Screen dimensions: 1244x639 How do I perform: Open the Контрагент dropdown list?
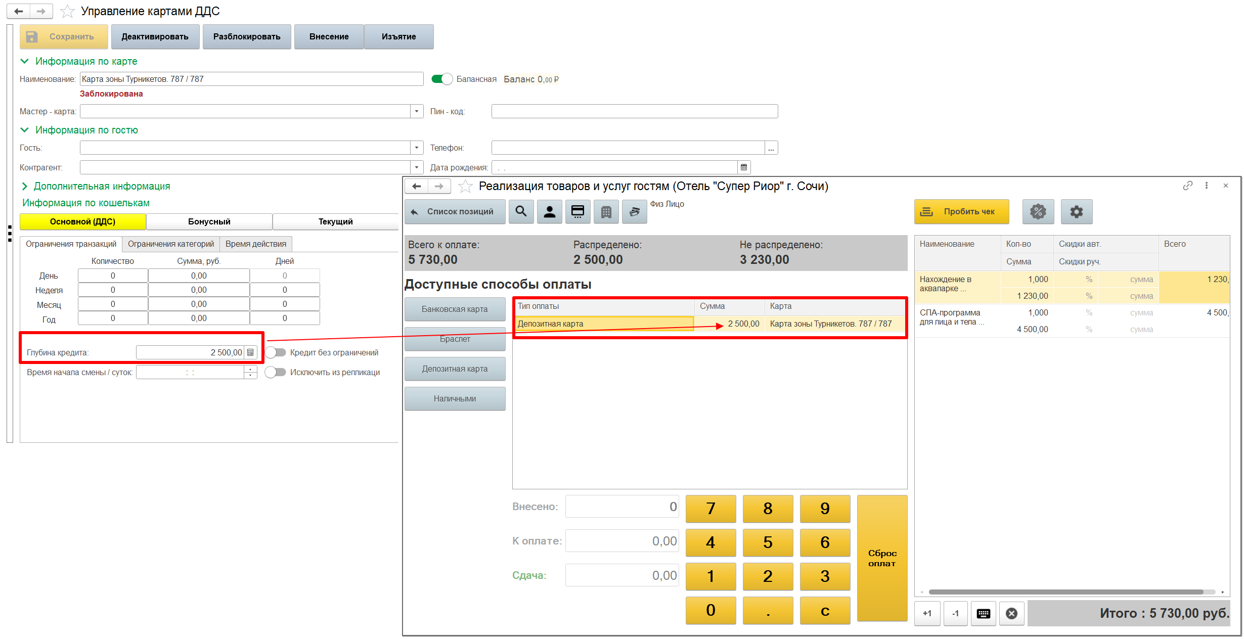(x=417, y=167)
